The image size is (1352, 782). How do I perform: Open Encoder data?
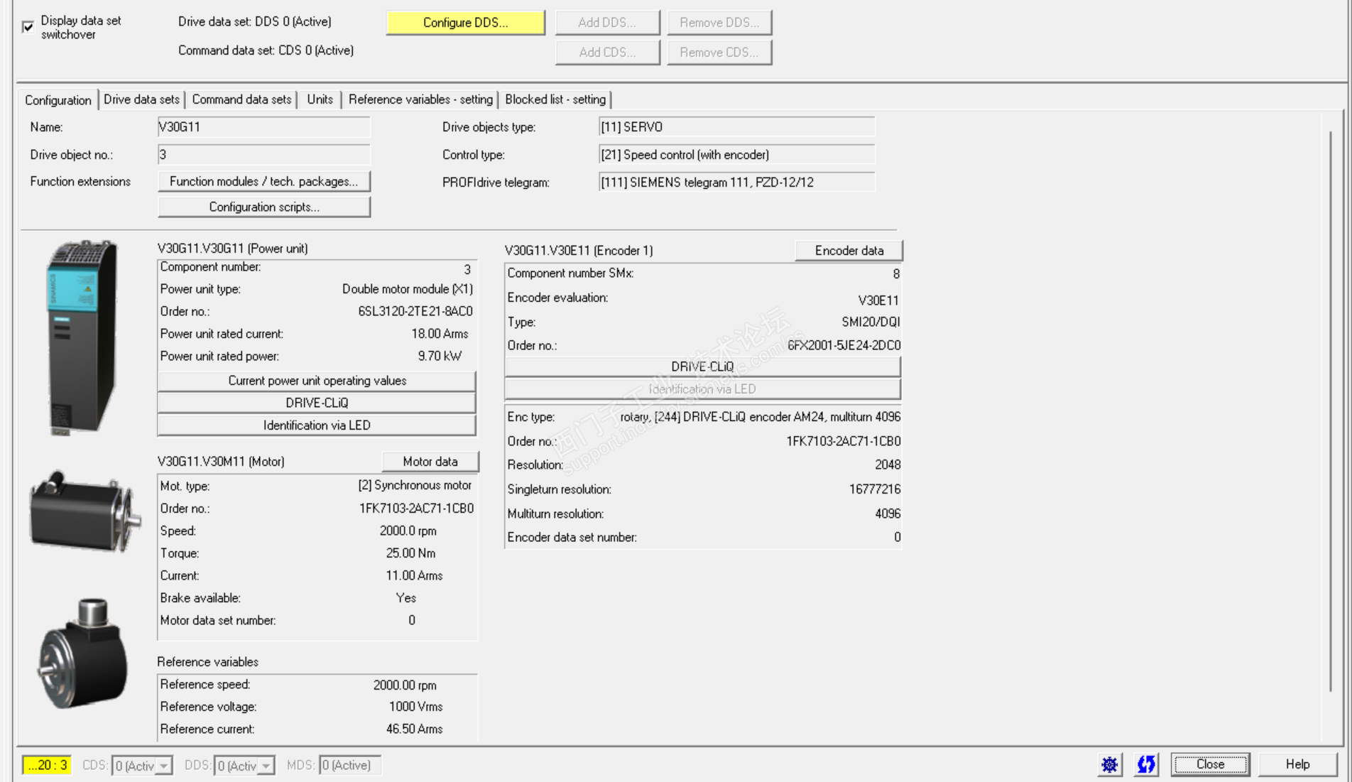click(x=849, y=251)
